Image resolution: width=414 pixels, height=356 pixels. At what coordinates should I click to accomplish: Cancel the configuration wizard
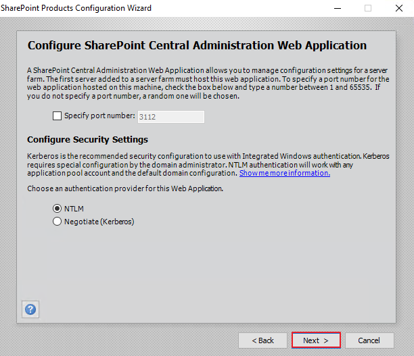coord(369,340)
